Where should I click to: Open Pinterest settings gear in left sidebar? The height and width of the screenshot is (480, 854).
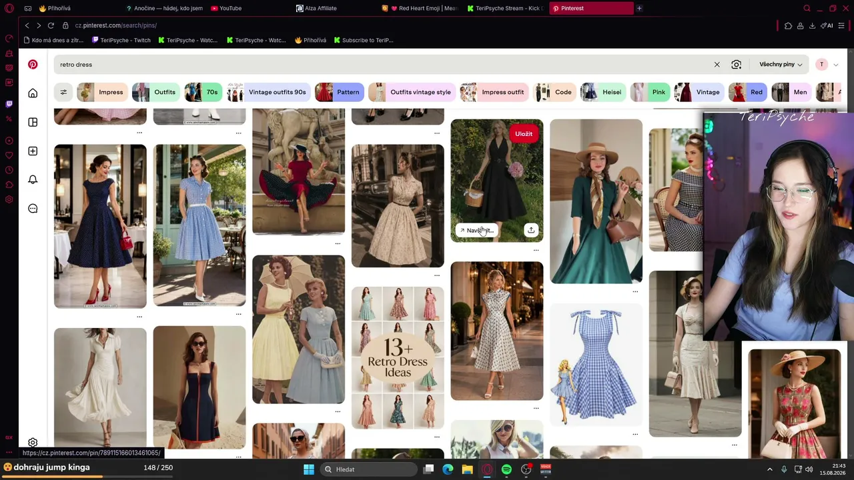[33, 443]
